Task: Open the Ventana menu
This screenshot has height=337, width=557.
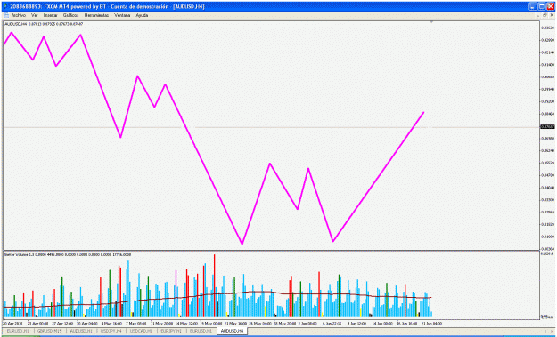Action: [122, 16]
